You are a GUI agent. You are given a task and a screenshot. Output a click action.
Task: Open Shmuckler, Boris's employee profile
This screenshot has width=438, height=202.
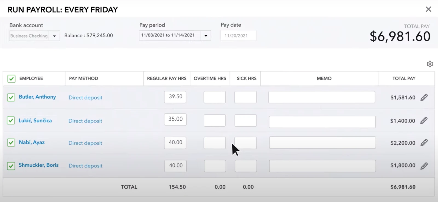[39, 165]
